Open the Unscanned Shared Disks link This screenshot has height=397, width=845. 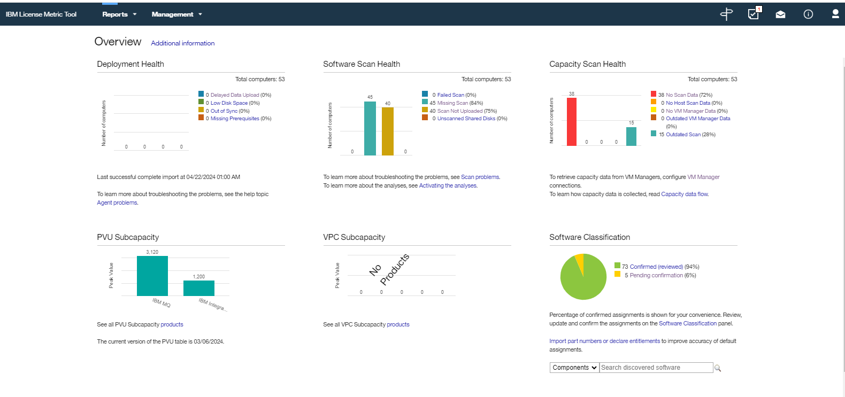[x=466, y=119]
